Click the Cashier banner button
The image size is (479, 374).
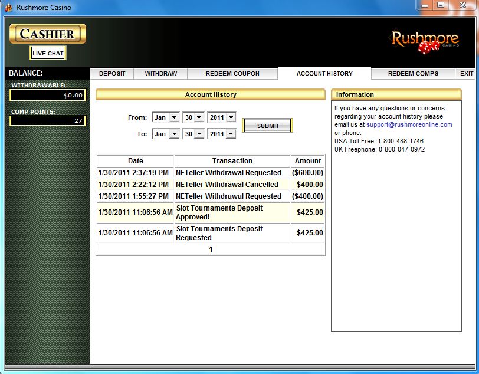tap(48, 34)
